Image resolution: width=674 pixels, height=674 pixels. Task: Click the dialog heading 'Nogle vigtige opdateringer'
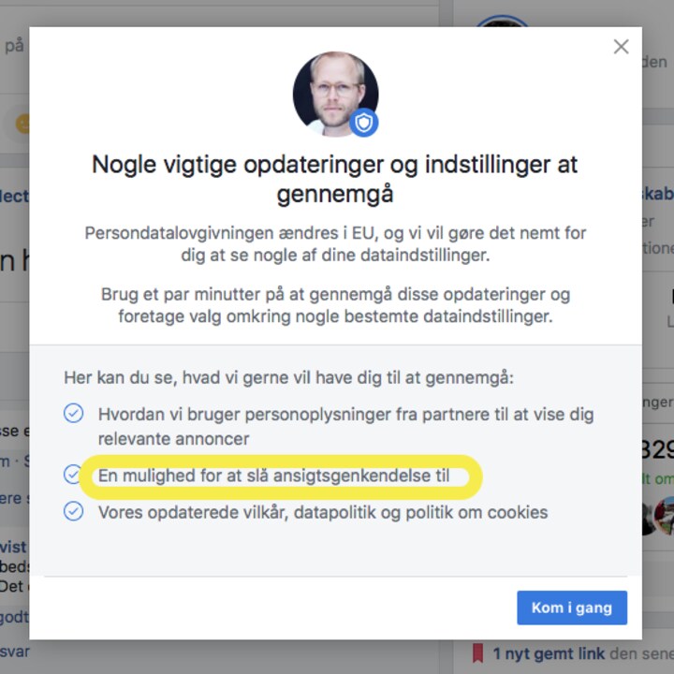(x=335, y=179)
